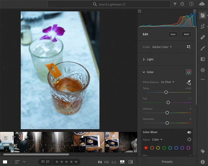Select the blue color mixer circle
Image resolution: width=208 pixels, height=166 pixels.
(x=176, y=148)
